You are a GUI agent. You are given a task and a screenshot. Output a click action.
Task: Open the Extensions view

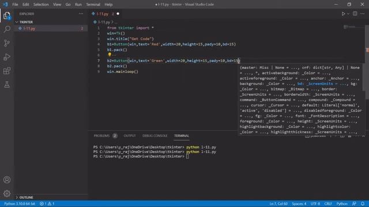coord(7,71)
